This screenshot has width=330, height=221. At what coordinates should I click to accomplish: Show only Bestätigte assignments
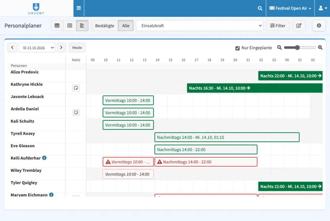pyautogui.click(x=105, y=26)
